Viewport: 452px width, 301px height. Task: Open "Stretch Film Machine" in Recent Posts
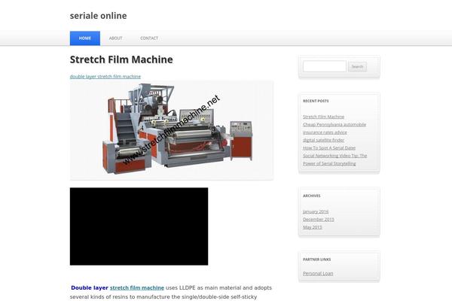[323, 117]
